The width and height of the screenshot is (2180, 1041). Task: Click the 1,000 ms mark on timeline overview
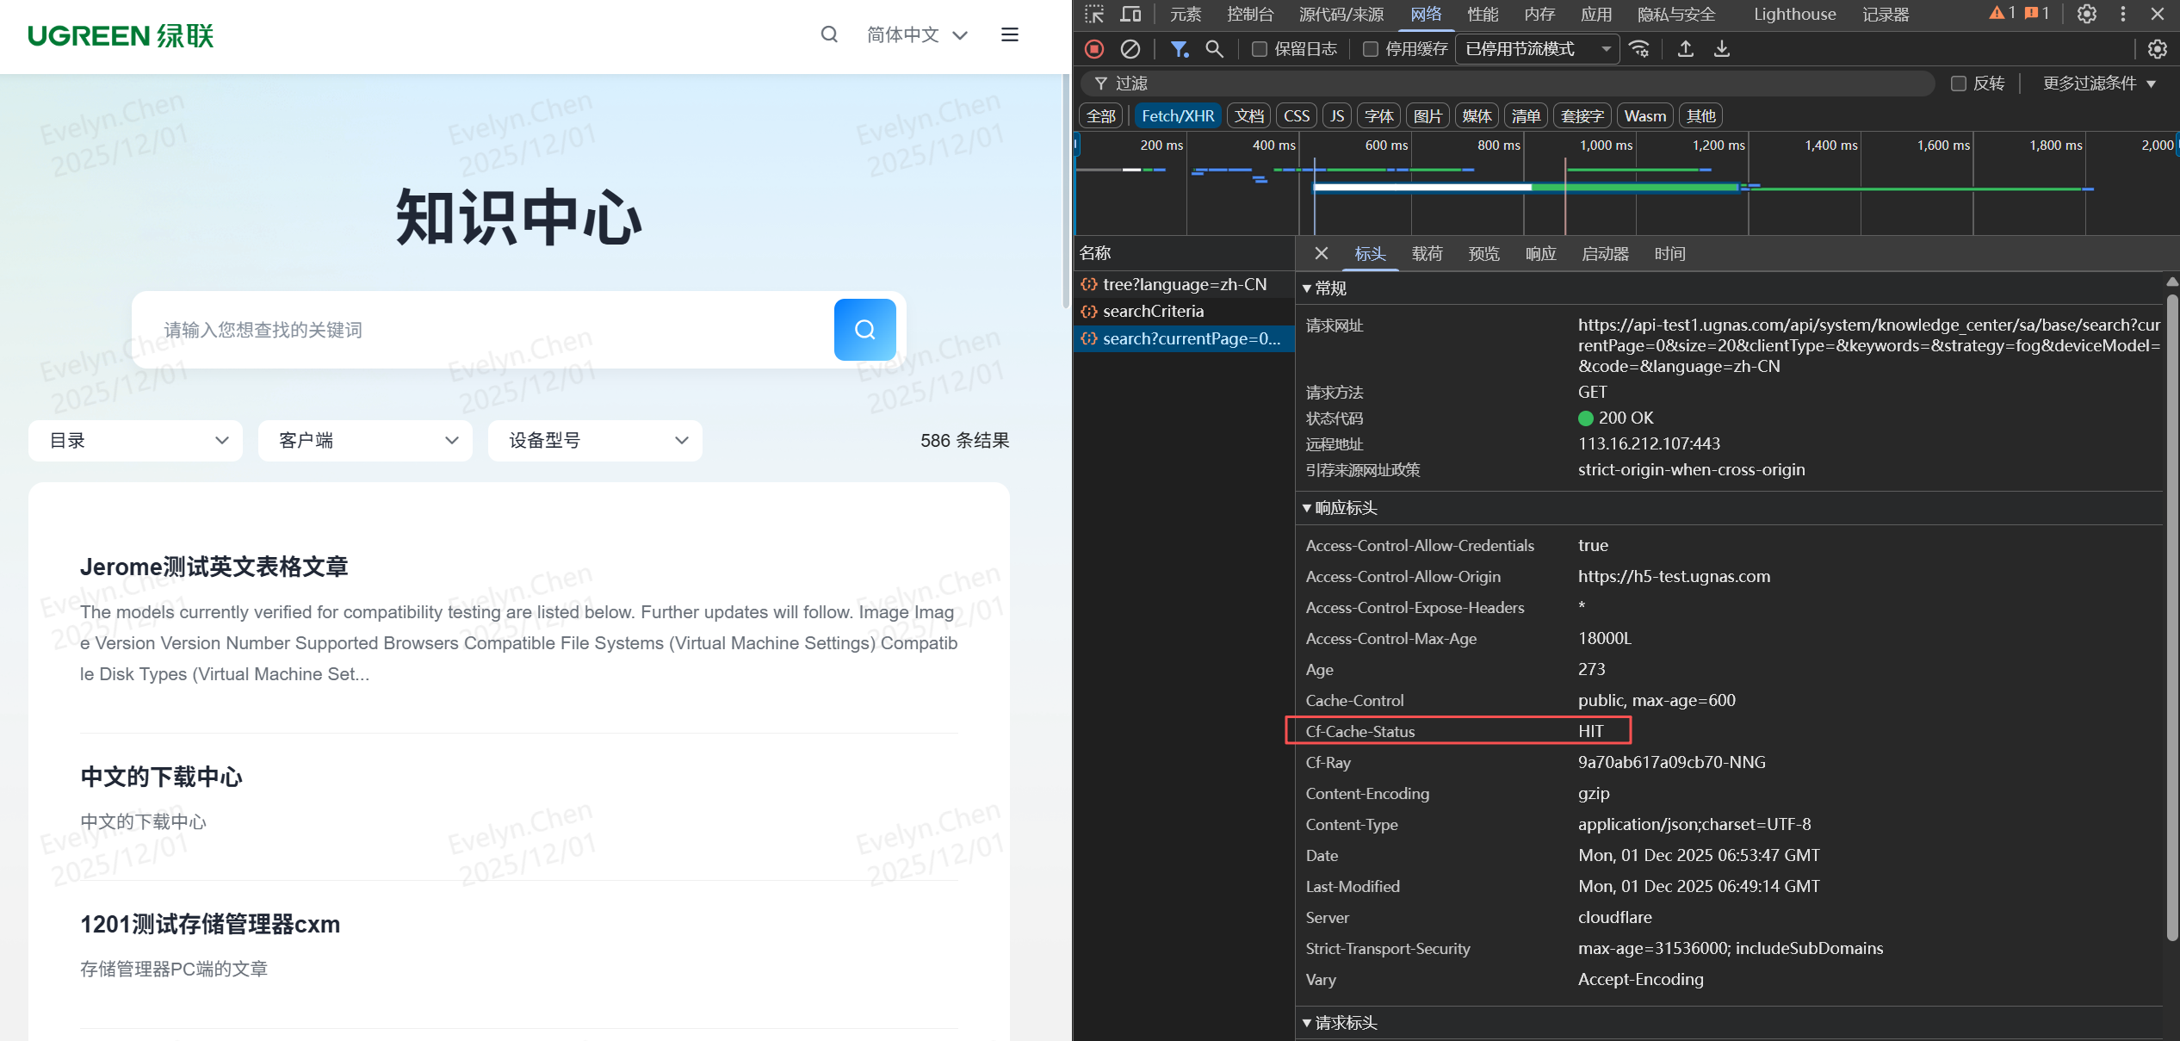pyautogui.click(x=1605, y=146)
